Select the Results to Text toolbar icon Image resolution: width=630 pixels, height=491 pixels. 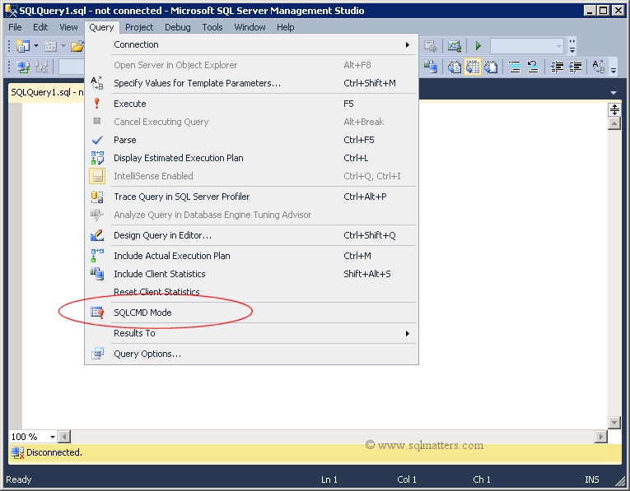tap(454, 67)
